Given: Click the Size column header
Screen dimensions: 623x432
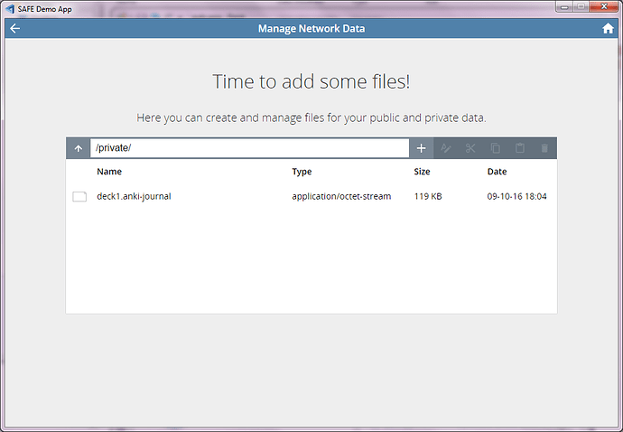Looking at the screenshot, I should (x=422, y=172).
